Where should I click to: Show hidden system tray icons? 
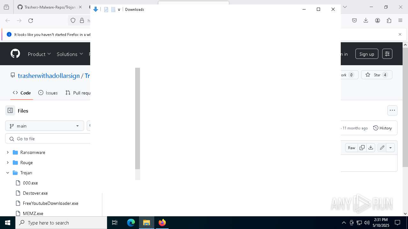(344, 223)
